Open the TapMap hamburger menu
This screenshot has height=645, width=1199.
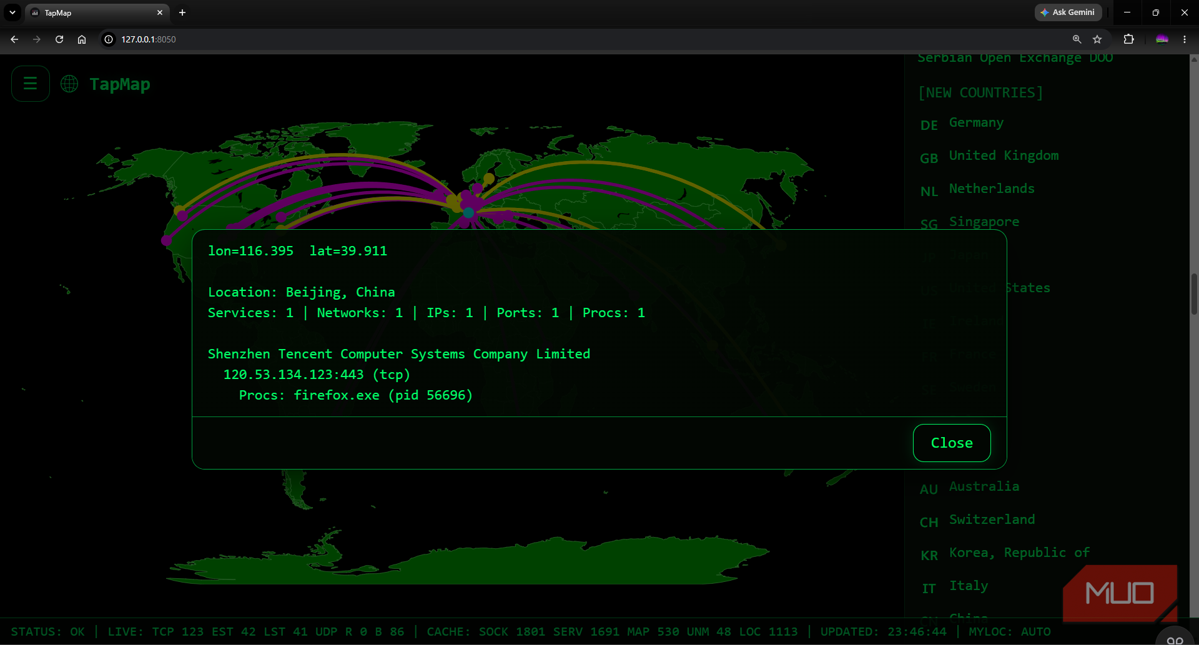(x=30, y=84)
